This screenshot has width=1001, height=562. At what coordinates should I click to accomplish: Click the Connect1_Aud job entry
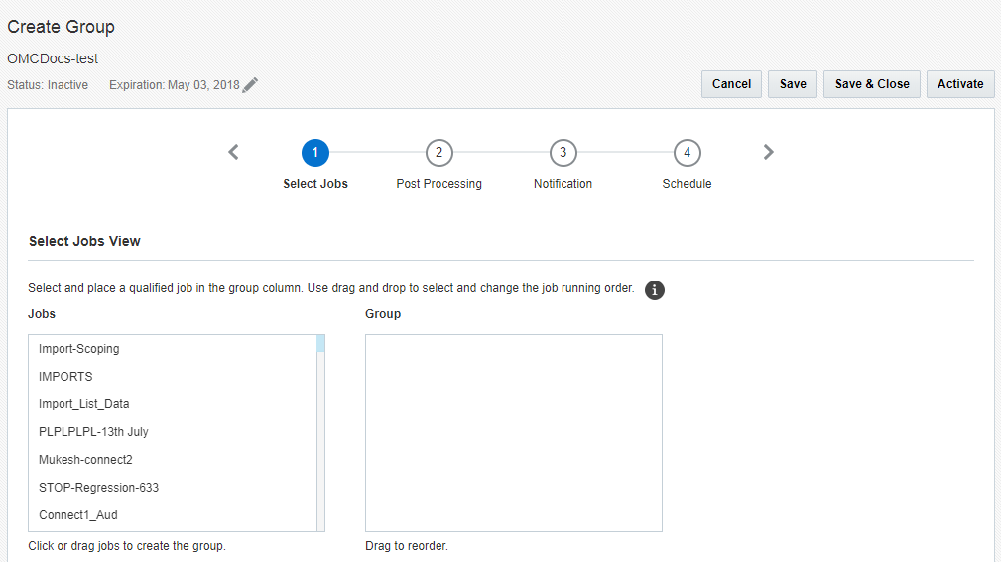pyautogui.click(x=78, y=515)
